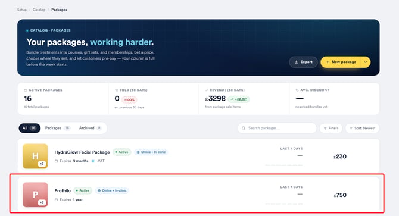The width and height of the screenshot is (399, 216).
Task: Click the plus icon in New package
Action: pos(328,62)
